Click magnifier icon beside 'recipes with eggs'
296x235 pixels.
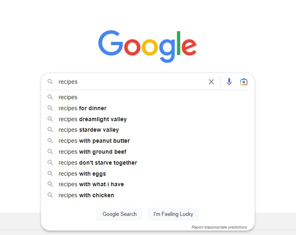click(x=50, y=174)
